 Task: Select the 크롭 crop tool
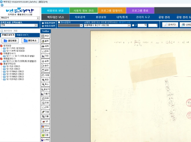click(45, 116)
